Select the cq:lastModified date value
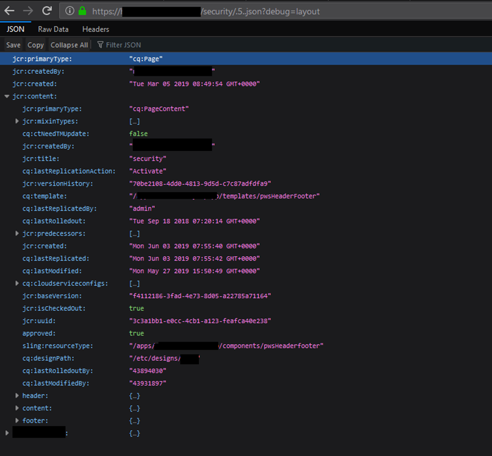This screenshot has height=456, width=492. click(x=195, y=271)
